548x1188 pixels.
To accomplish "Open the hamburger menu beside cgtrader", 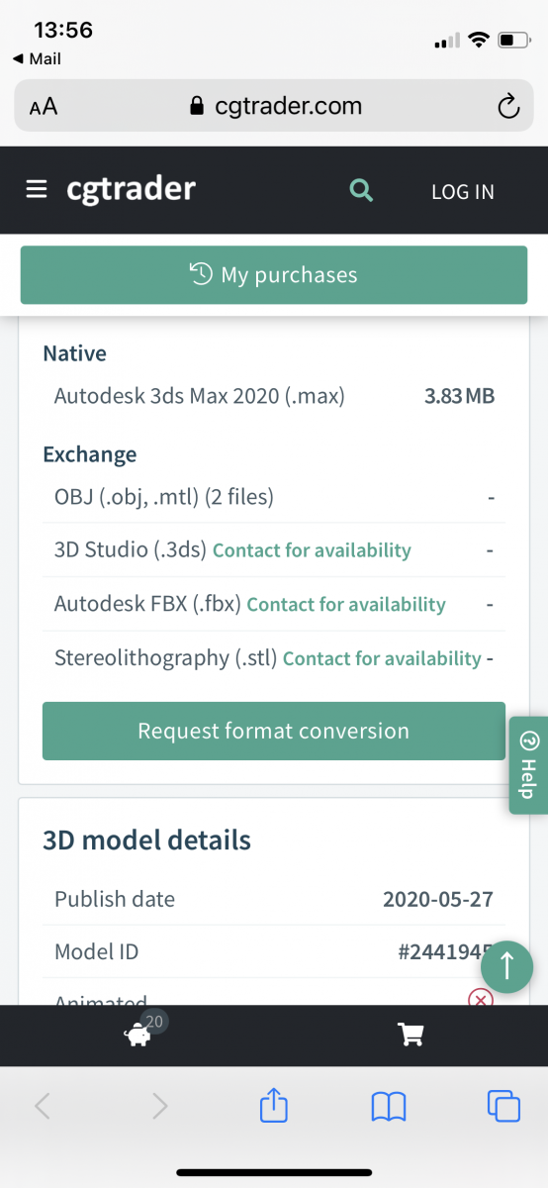I will tap(37, 189).
